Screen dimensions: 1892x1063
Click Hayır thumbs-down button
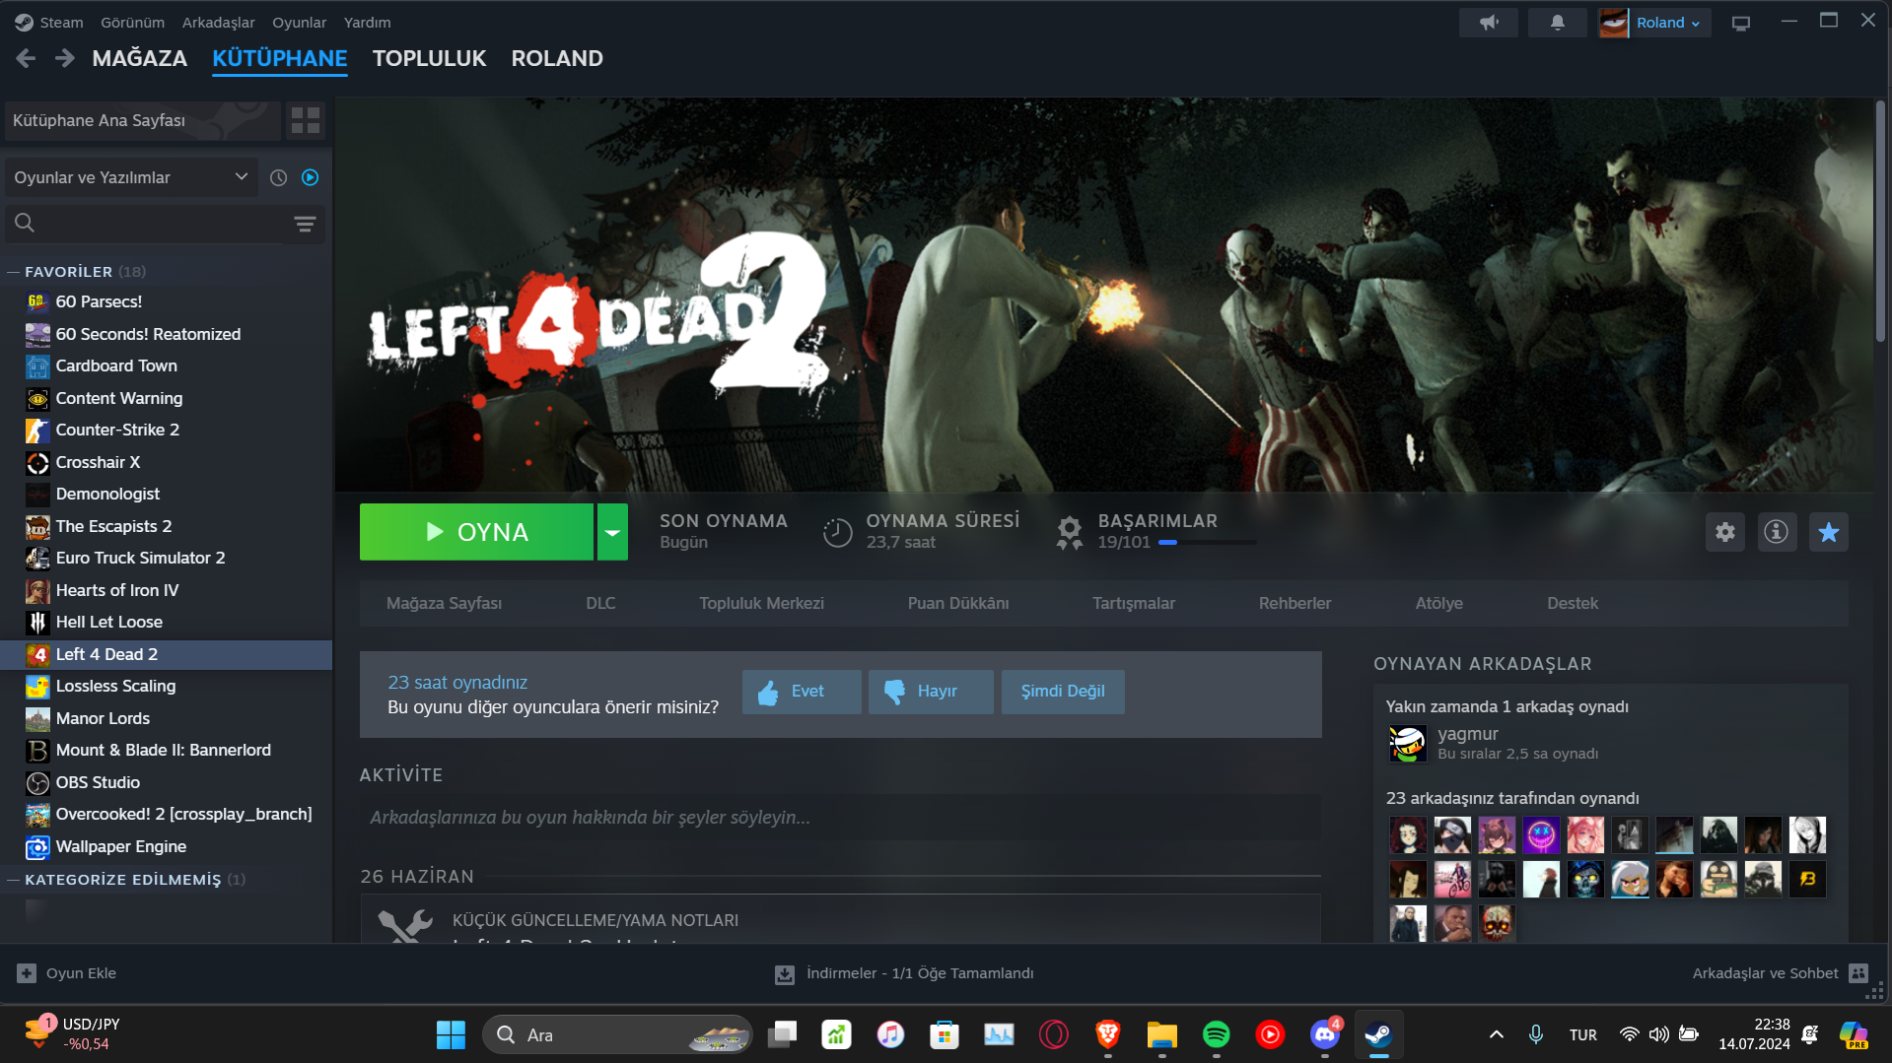(x=931, y=692)
